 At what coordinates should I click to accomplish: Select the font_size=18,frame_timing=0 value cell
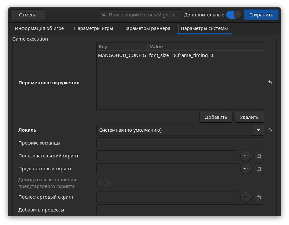point(206,55)
